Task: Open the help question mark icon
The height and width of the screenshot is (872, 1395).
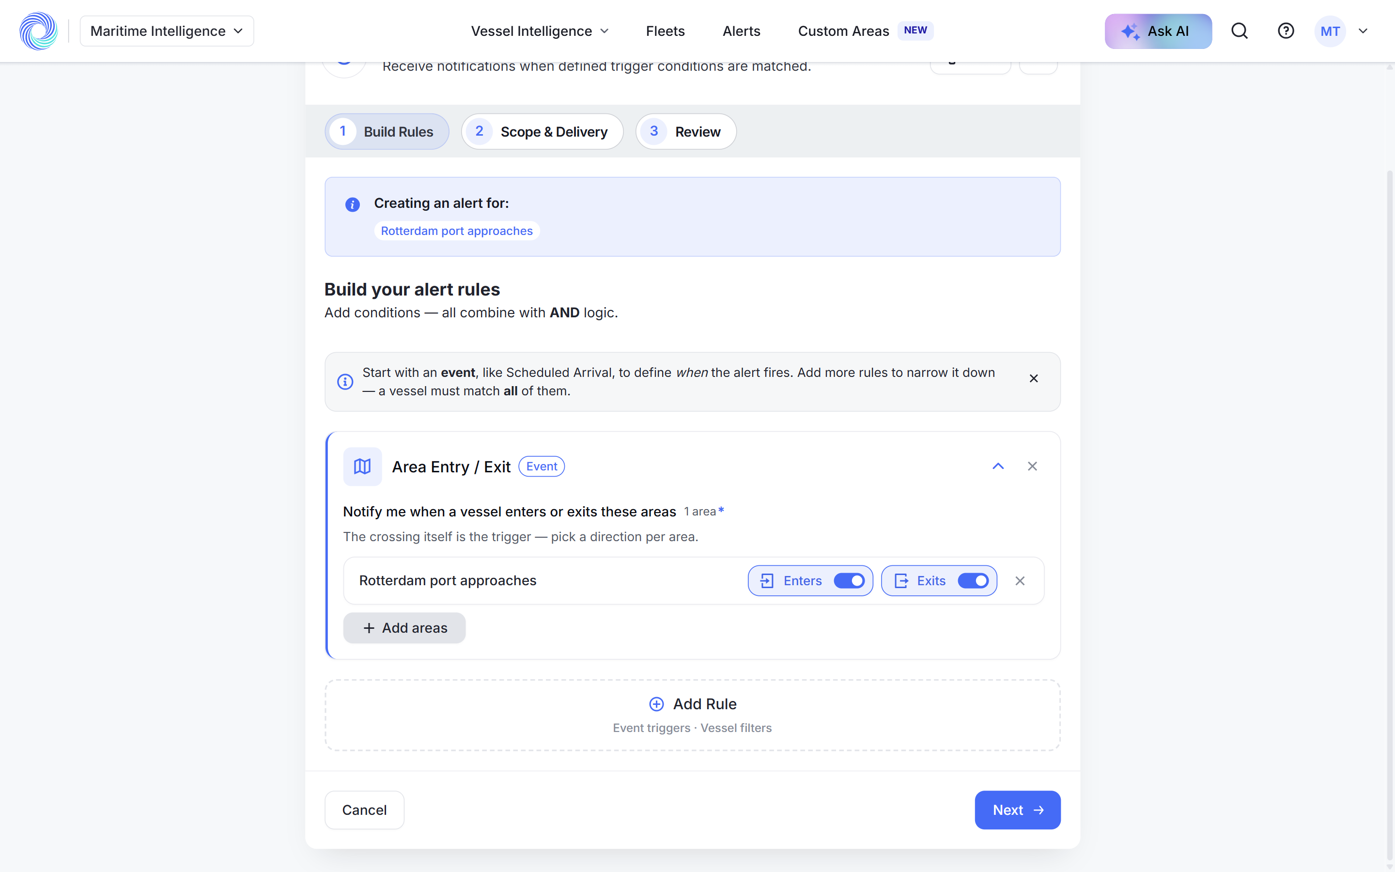Action: pyautogui.click(x=1286, y=31)
